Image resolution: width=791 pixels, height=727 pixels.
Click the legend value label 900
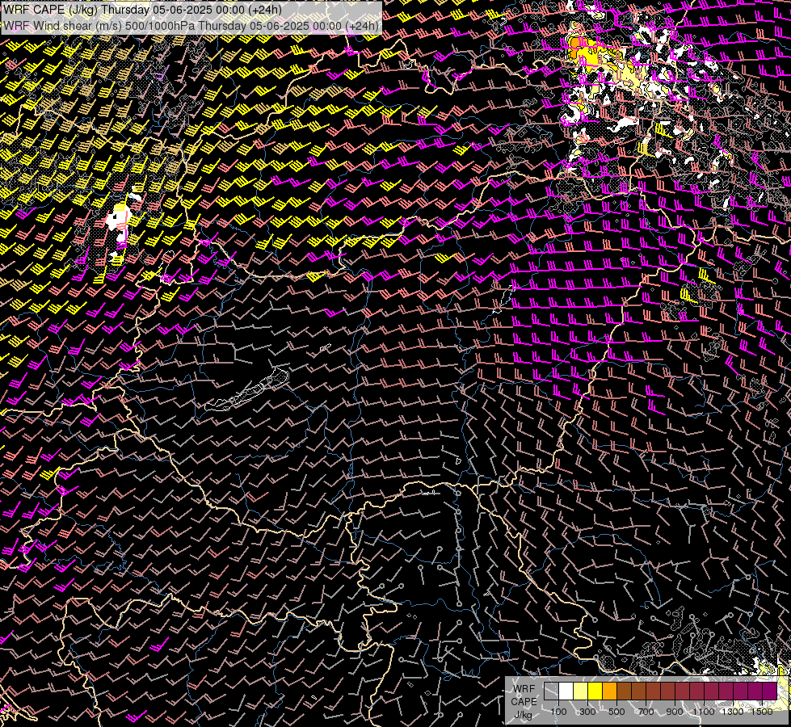pyautogui.click(x=675, y=712)
